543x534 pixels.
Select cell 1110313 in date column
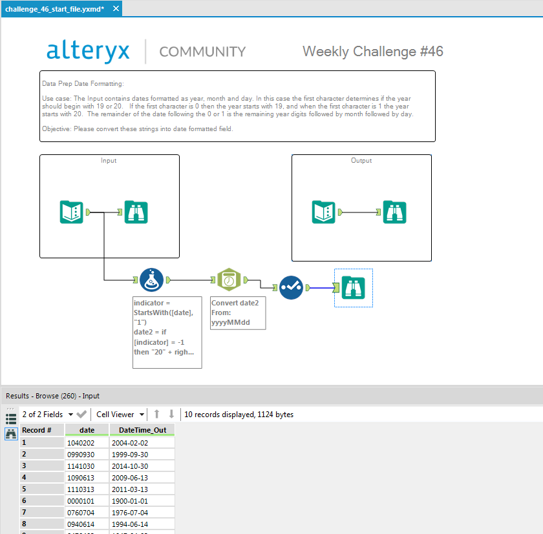[87, 489]
